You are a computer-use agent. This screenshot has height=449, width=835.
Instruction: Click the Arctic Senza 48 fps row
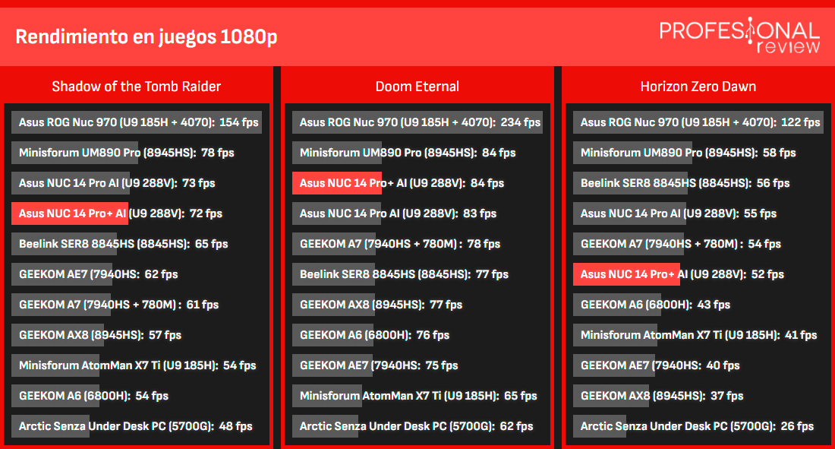point(137,426)
